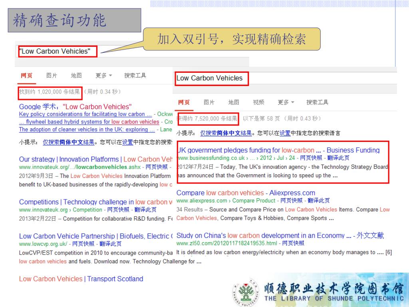This screenshot has height=307, width=409.
Task: Open the 图片 tab in left results
Action: [52, 76]
